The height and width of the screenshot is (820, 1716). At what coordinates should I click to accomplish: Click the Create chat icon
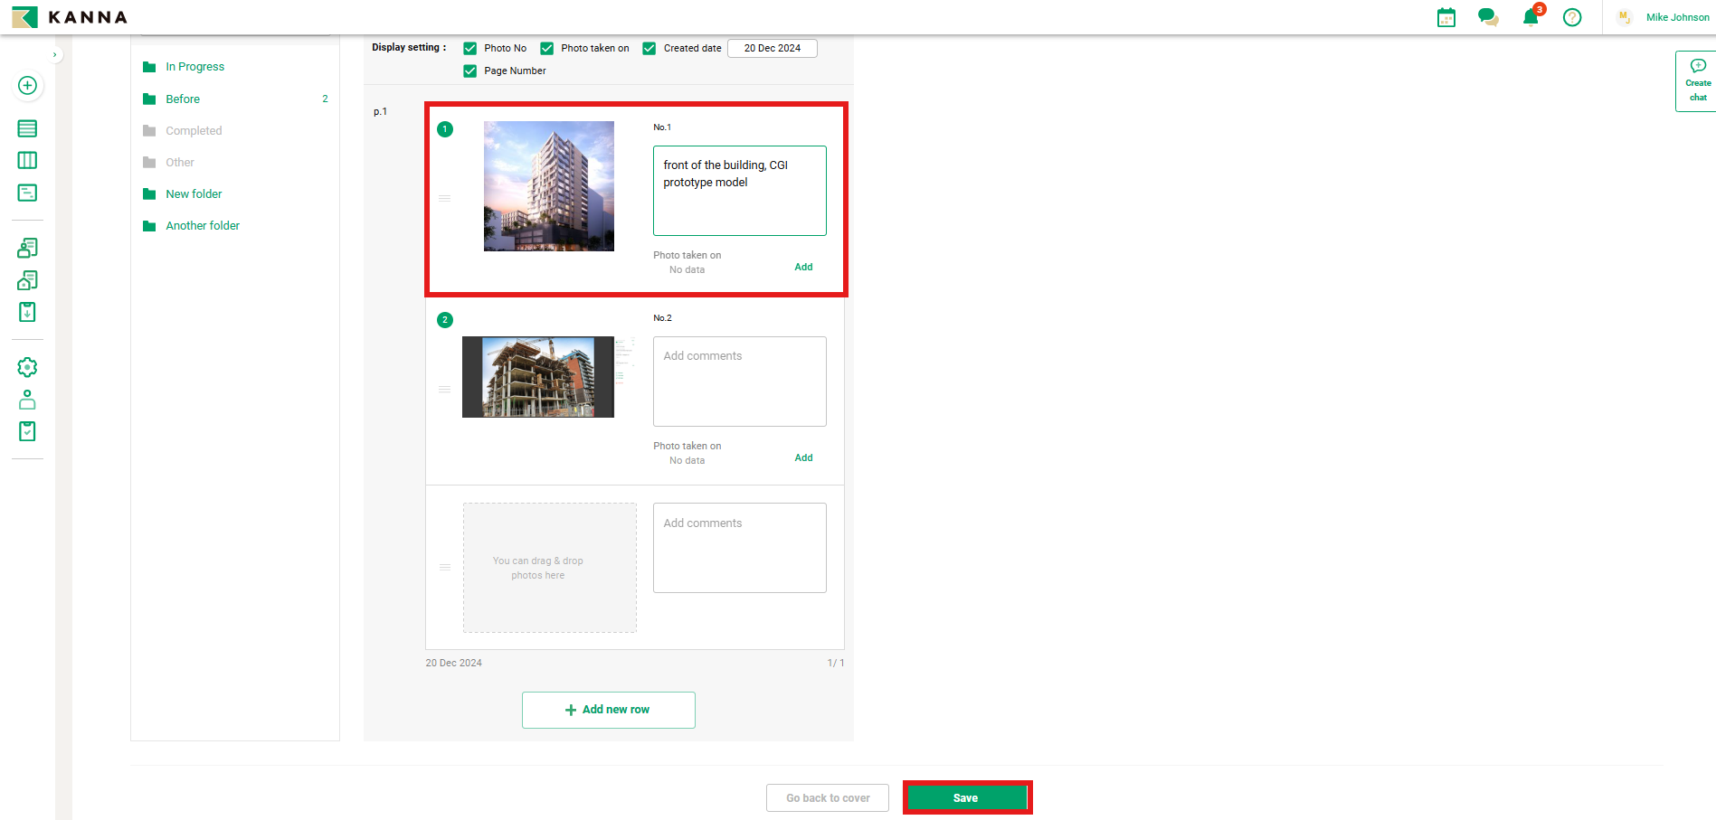point(1697,80)
